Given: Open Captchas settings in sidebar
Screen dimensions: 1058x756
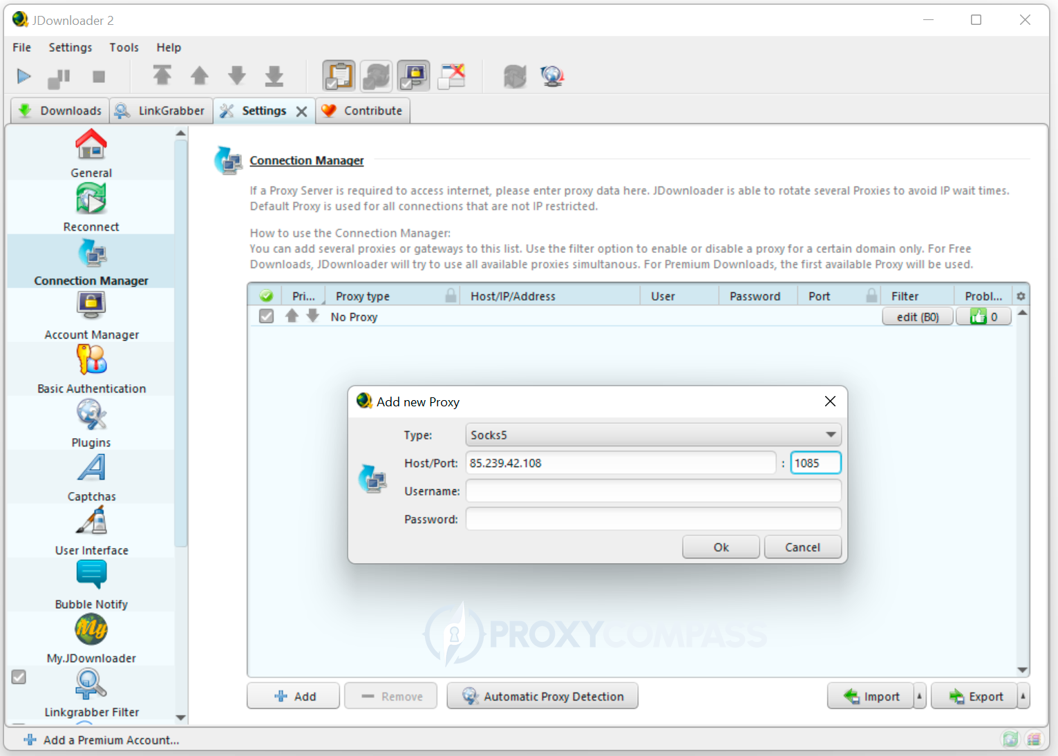Looking at the screenshot, I should [91, 478].
